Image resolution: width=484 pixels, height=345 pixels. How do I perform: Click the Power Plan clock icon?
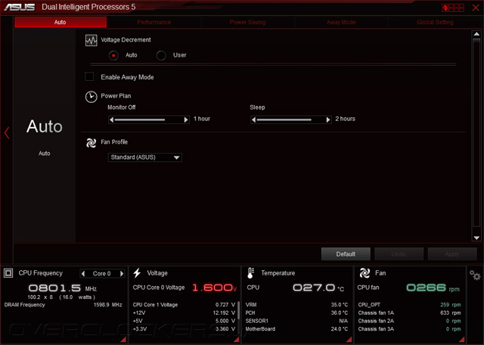[91, 97]
